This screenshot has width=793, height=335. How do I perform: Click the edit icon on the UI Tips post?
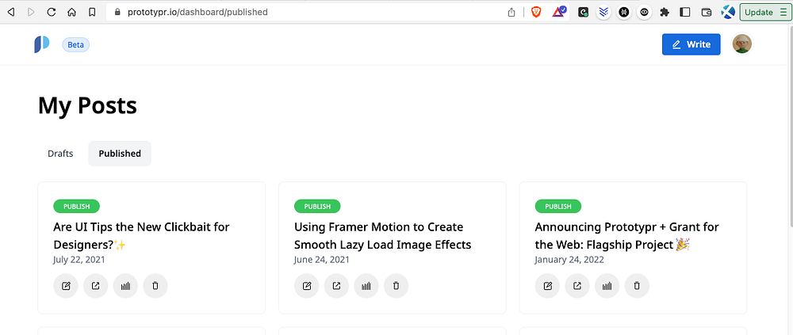click(66, 286)
